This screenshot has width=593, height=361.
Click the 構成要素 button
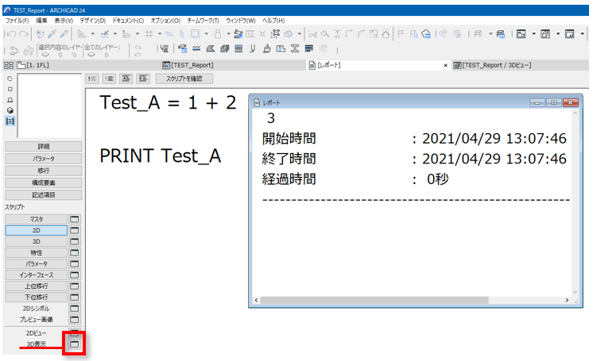tap(44, 182)
